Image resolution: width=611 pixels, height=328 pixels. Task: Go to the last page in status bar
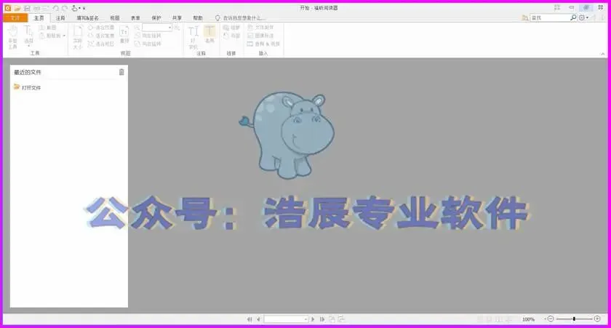[x=322, y=319]
